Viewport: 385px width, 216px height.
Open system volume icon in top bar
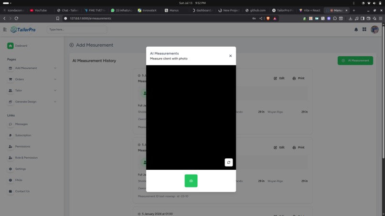[x=374, y=3]
